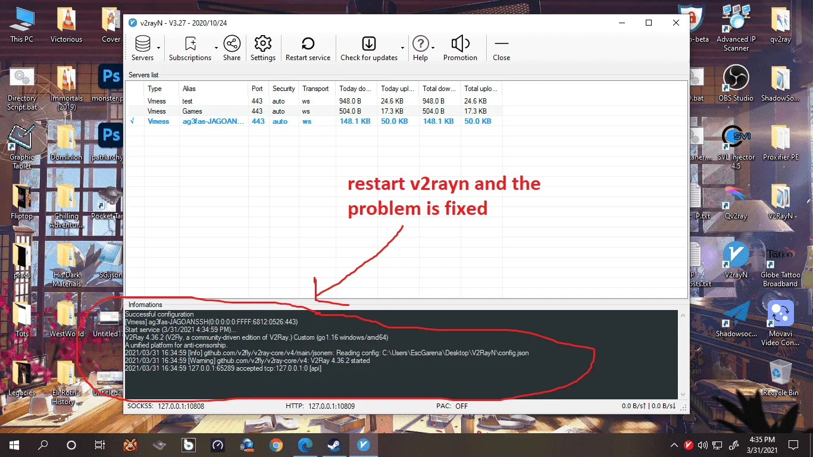Minimize the v2rayN window
813x457 pixels.
coord(621,23)
